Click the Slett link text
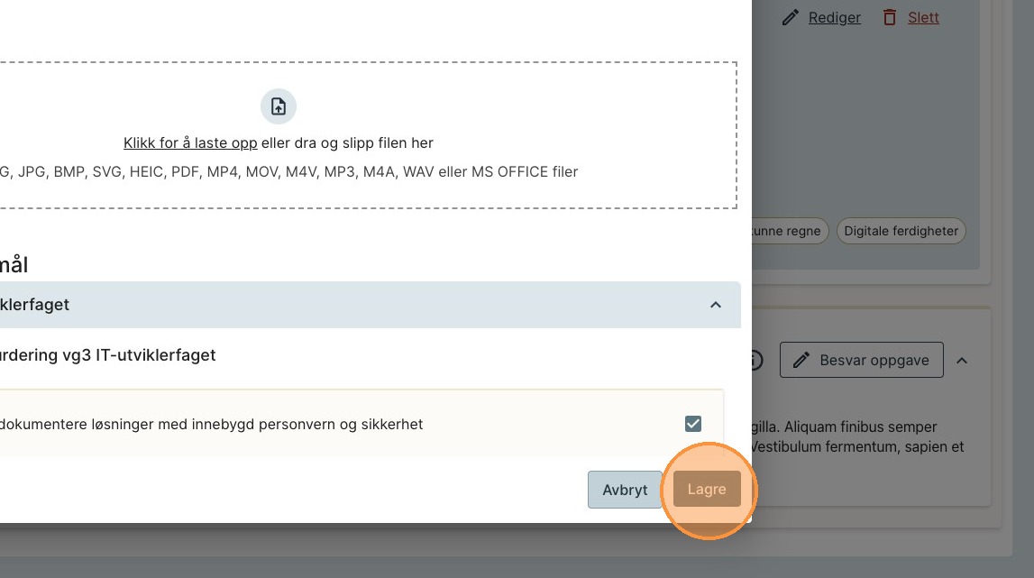 (x=923, y=17)
